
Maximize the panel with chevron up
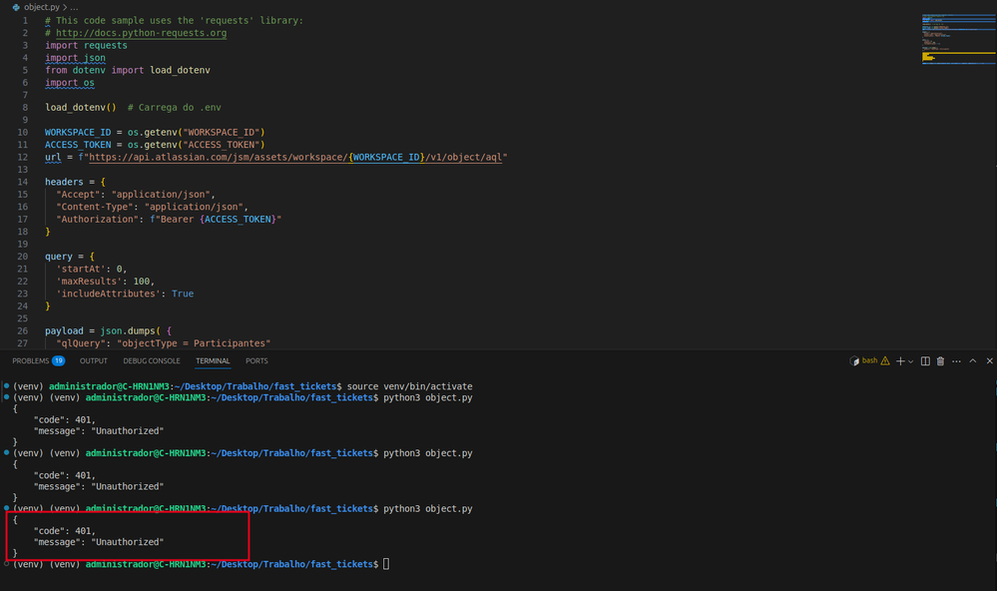(x=973, y=360)
